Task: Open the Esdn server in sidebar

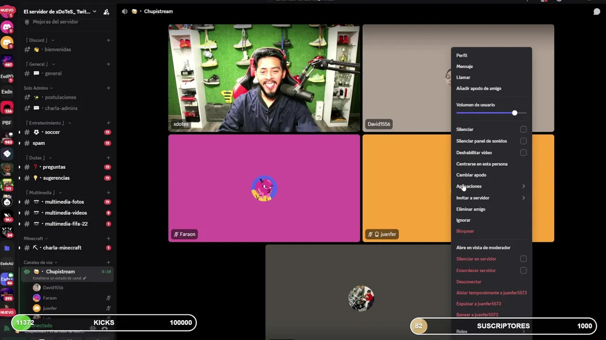Action: (7, 92)
